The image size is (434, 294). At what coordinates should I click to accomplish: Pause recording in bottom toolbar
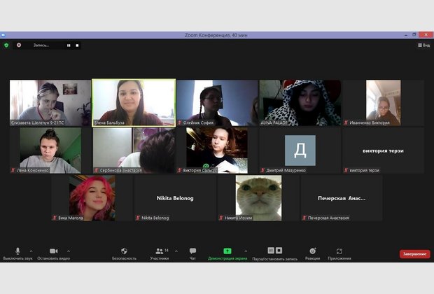tap(271, 251)
